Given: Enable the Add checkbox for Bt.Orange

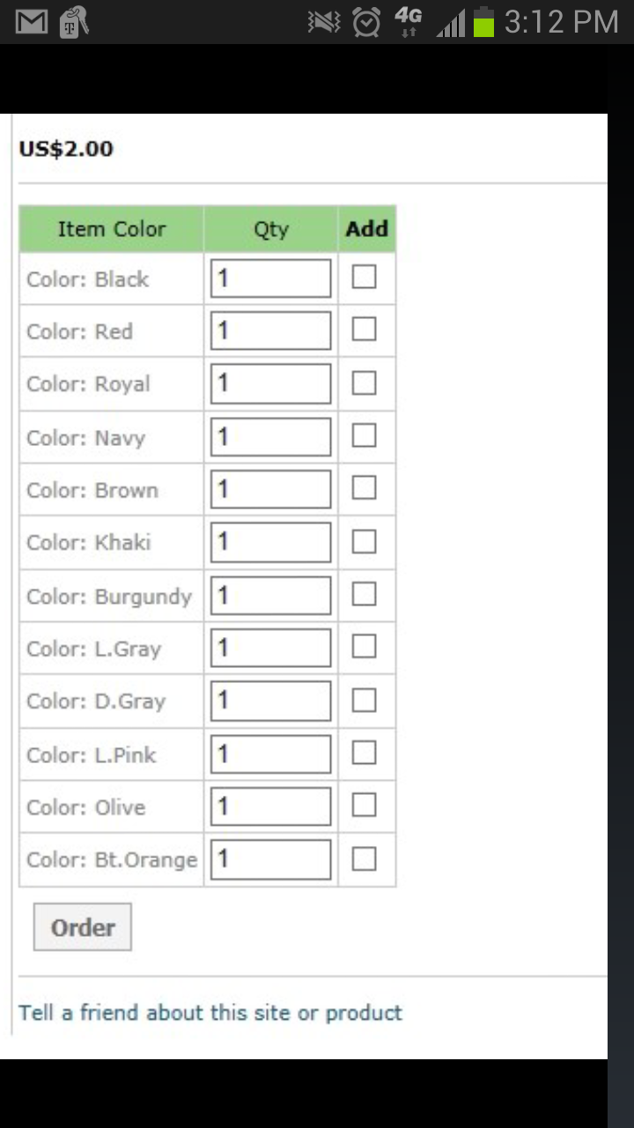Looking at the screenshot, I should [x=364, y=859].
